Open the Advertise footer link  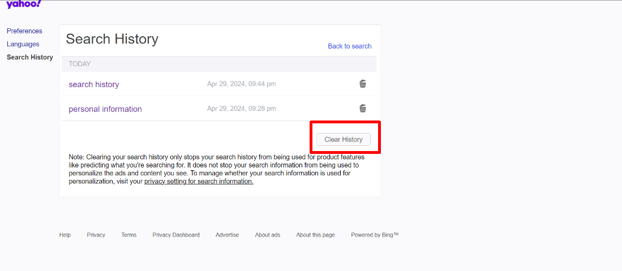(228, 235)
